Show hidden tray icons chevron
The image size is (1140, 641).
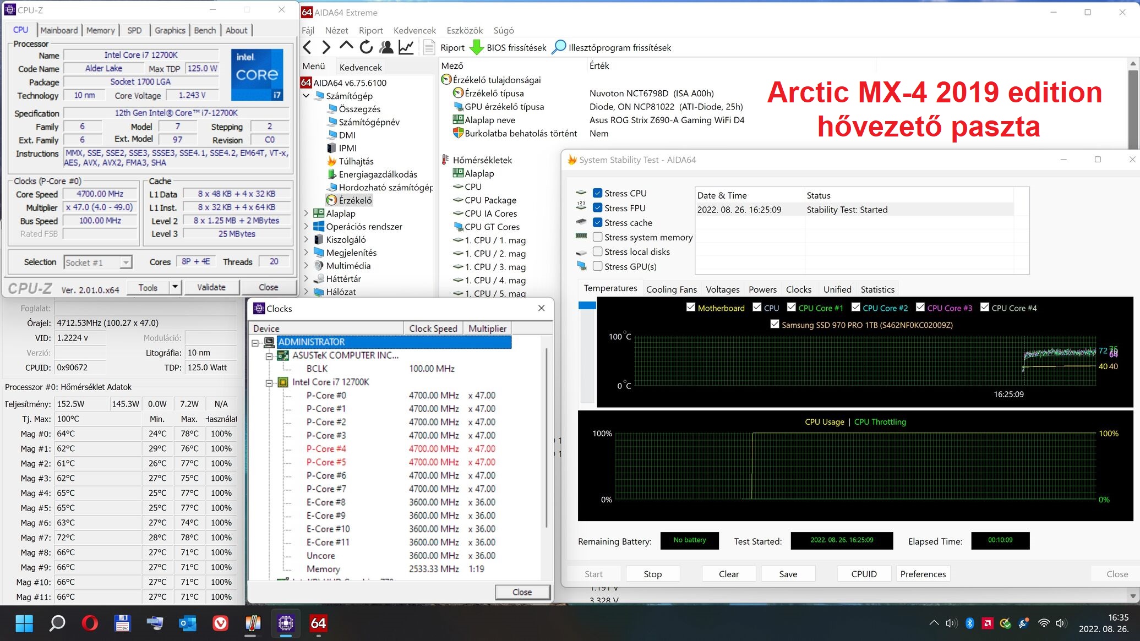pos(934,623)
